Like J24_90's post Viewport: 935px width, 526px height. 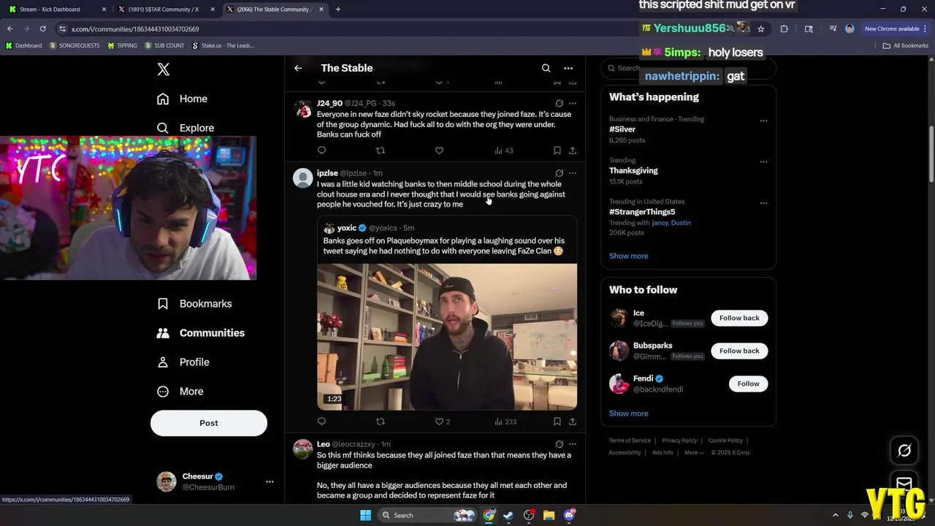pos(439,150)
